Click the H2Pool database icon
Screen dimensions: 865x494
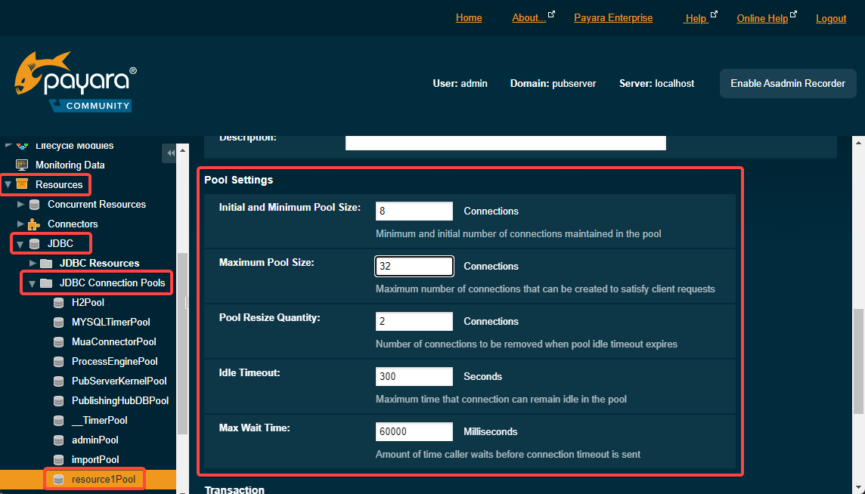click(58, 302)
